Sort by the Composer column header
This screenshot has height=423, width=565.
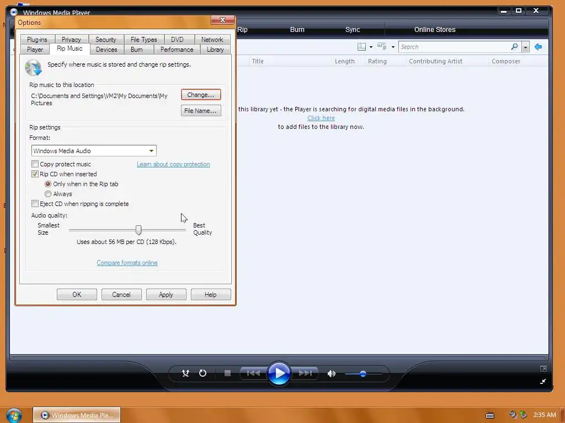point(506,61)
